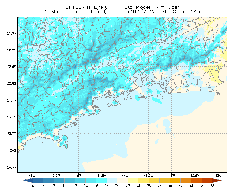245x189 pixels.
Task: Click the 46W longitude axis label
Action: [x=32, y=176]
